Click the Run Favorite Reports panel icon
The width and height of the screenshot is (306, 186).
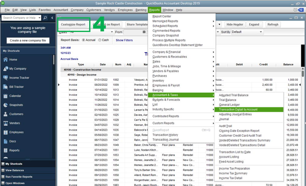pos(3,177)
